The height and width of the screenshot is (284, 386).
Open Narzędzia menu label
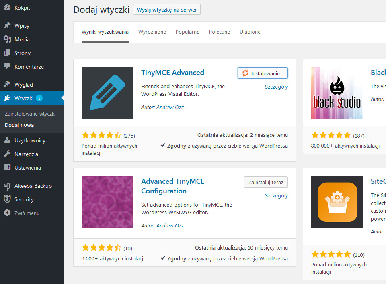pyautogui.click(x=26, y=154)
